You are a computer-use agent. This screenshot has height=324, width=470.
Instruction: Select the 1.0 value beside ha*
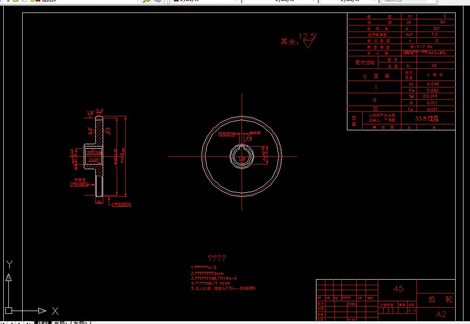click(435, 35)
